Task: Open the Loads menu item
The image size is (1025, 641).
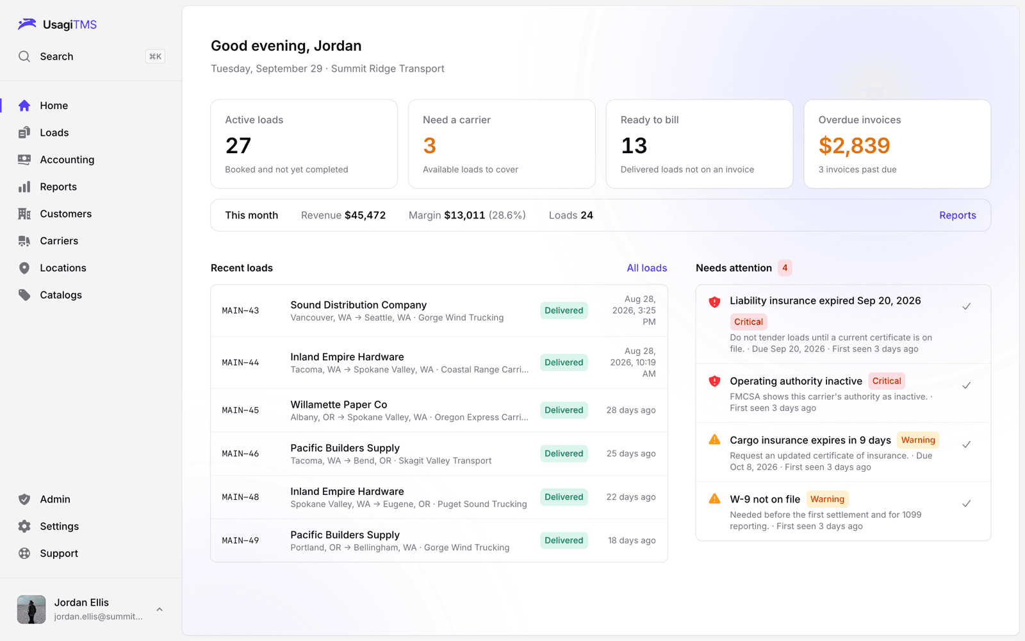Action: point(91,133)
